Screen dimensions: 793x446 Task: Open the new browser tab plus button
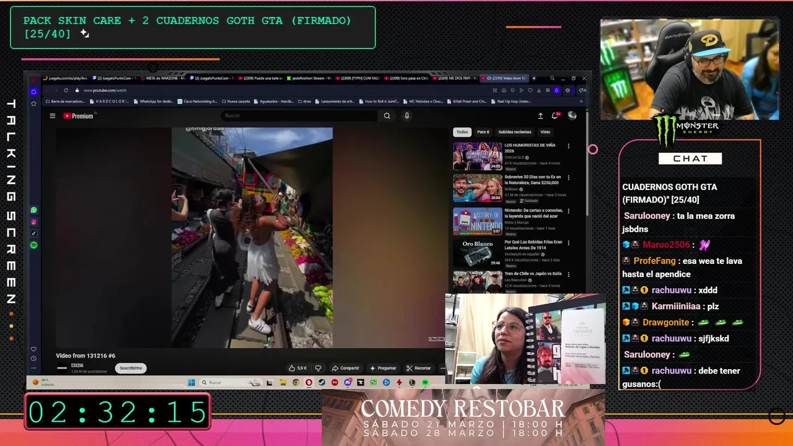click(x=534, y=79)
